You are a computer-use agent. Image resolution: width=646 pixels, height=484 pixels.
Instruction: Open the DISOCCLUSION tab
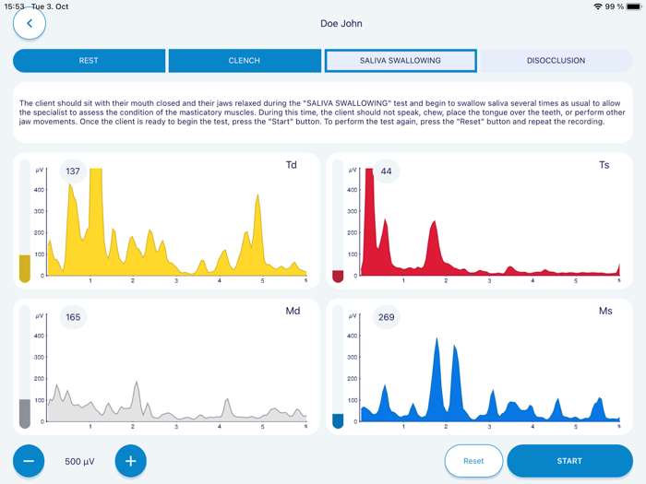pos(556,61)
